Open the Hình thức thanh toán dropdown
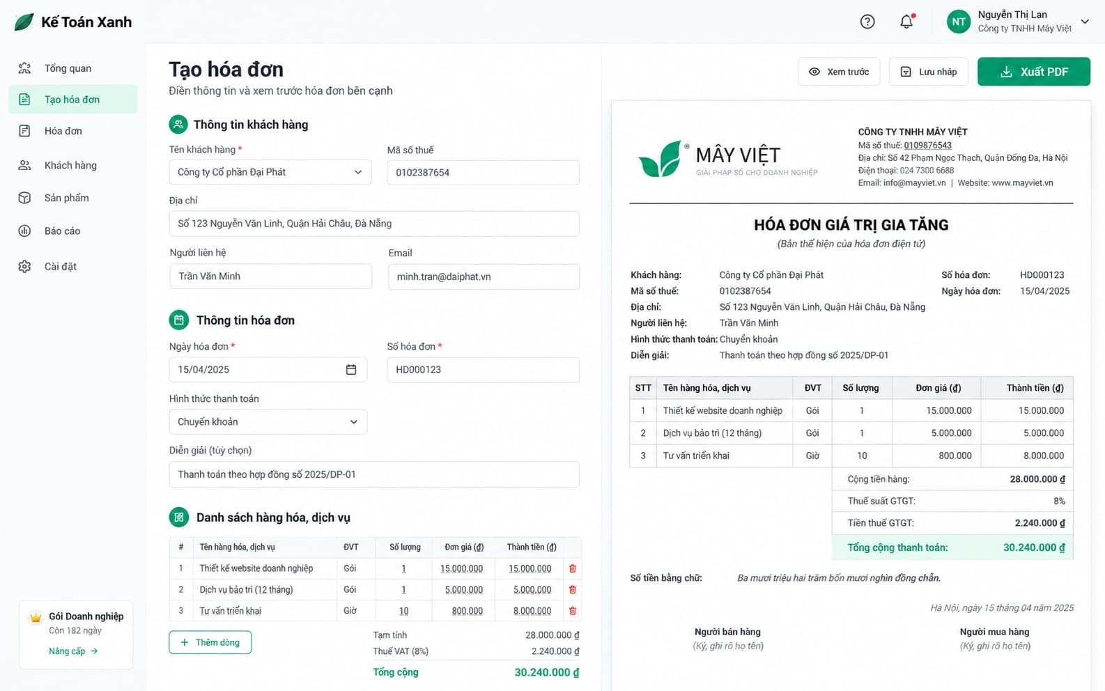Screen dimensions: 1105x691 click(268, 422)
